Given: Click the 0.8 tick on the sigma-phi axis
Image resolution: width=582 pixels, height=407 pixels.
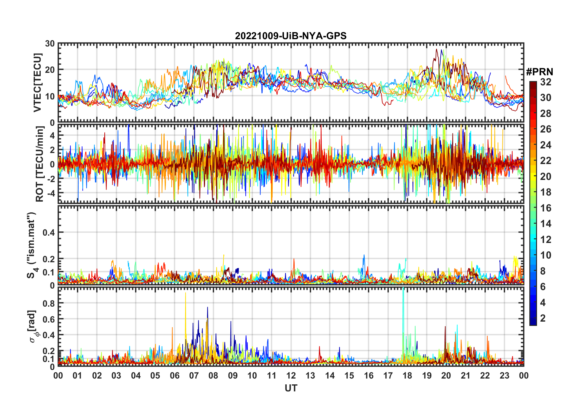Looking at the screenshot, I should 49,303.
